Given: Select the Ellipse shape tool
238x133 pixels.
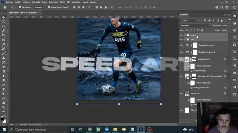Looking at the screenshot, I should tap(3, 98).
